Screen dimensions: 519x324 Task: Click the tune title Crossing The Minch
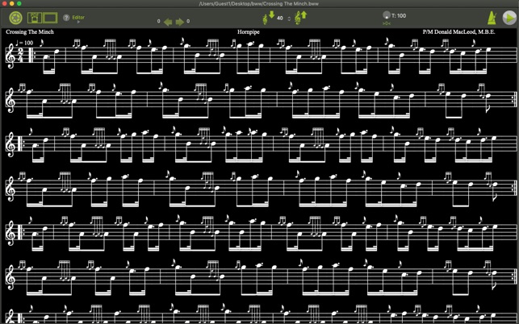tap(30, 31)
